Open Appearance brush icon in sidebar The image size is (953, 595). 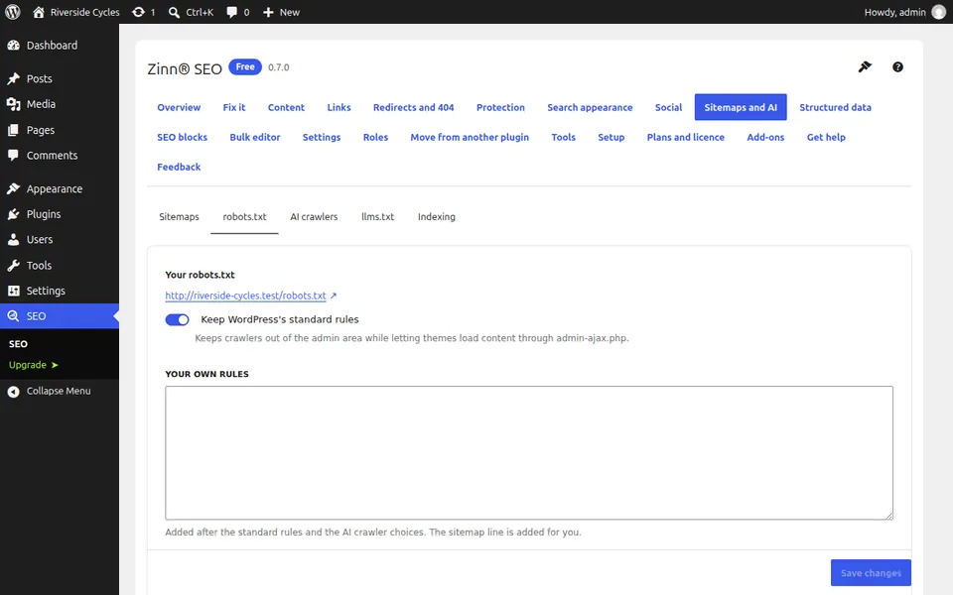(13, 188)
